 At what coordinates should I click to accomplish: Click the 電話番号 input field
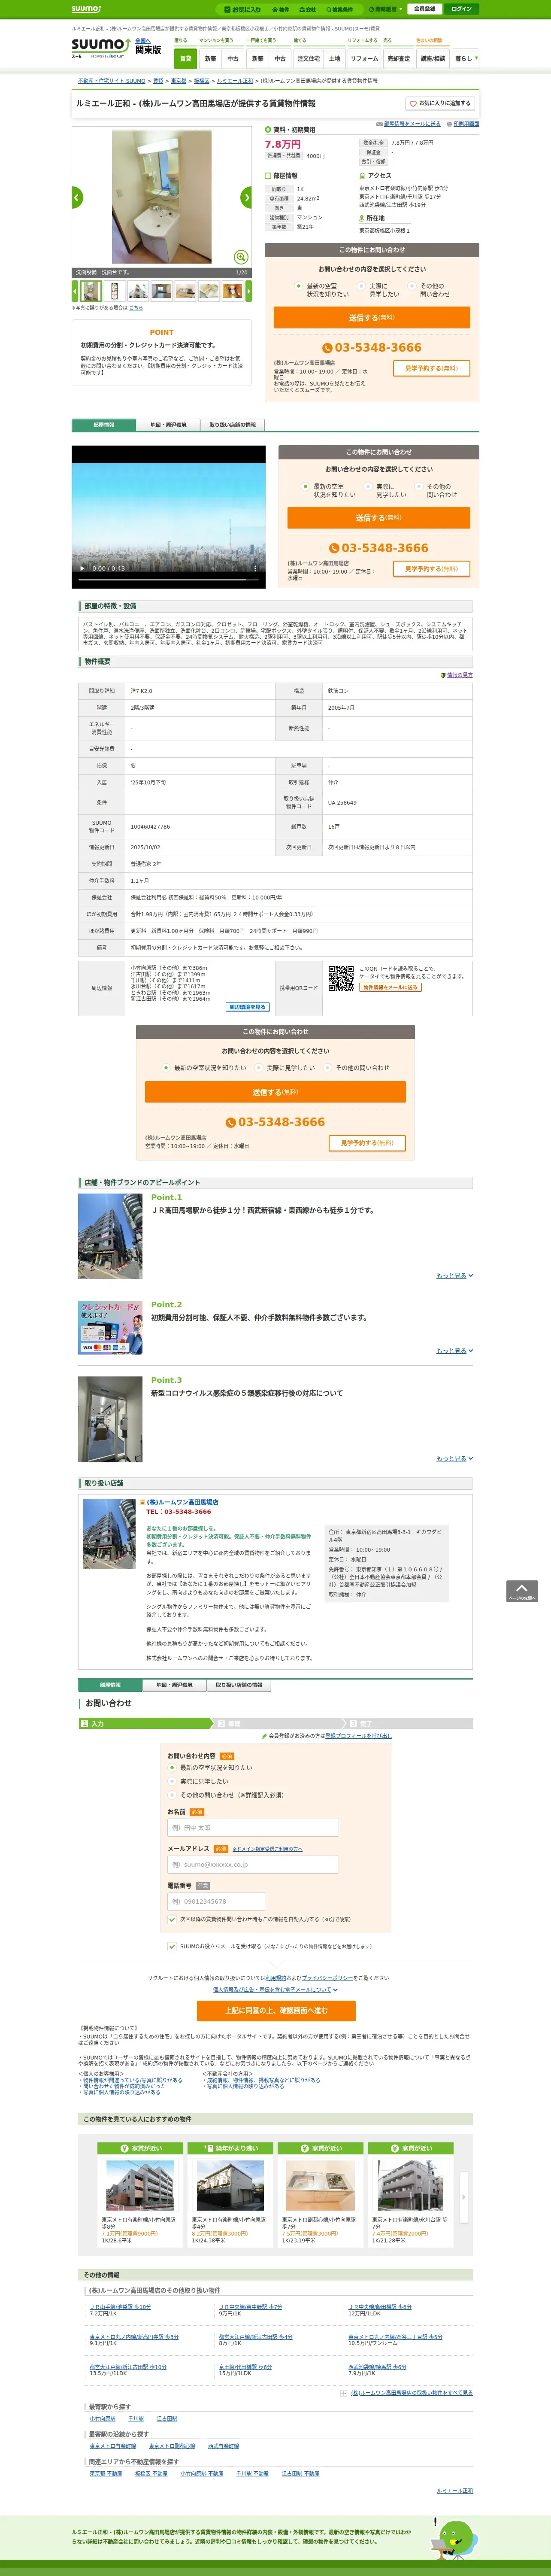coord(216,1901)
